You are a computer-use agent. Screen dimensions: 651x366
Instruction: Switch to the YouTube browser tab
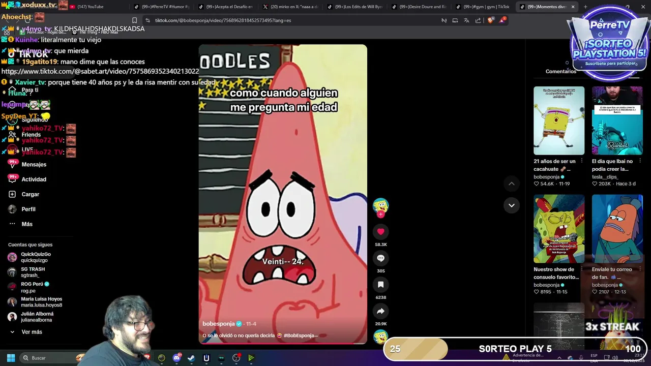97,7
